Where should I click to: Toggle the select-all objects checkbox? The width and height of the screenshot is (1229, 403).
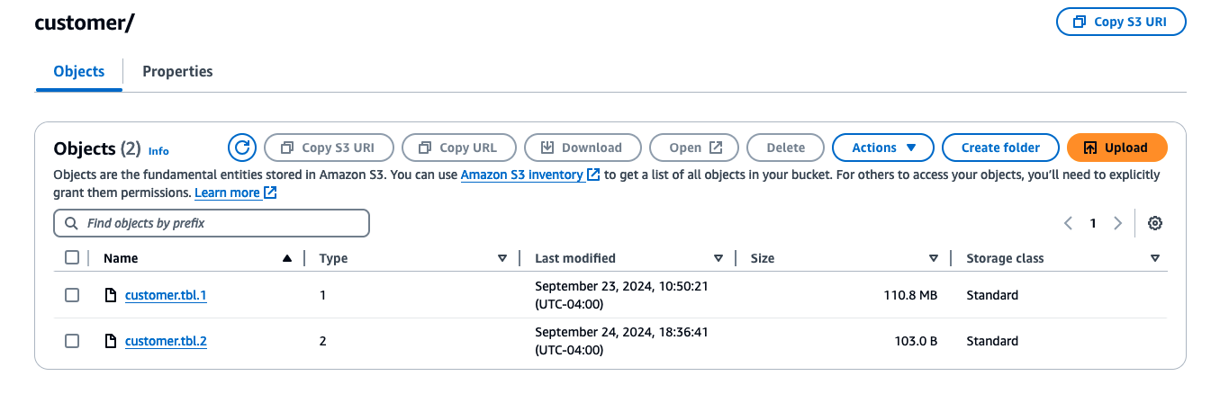click(72, 258)
